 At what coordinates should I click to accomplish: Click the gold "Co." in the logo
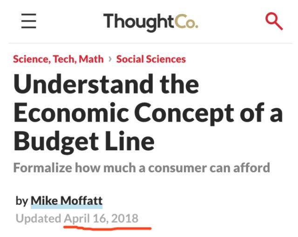point(186,21)
